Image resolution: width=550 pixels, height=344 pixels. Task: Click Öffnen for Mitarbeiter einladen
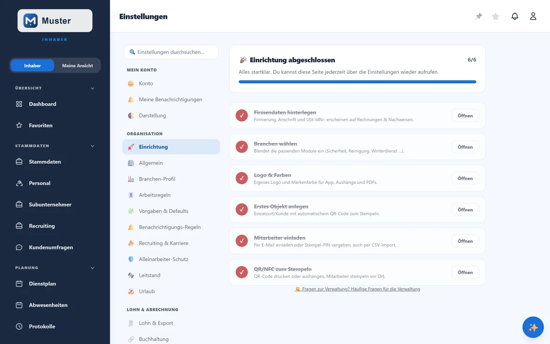tap(465, 241)
